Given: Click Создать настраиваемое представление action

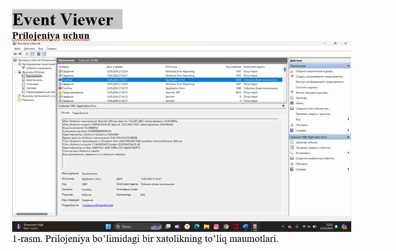Looking at the screenshot, I should tap(320, 77).
